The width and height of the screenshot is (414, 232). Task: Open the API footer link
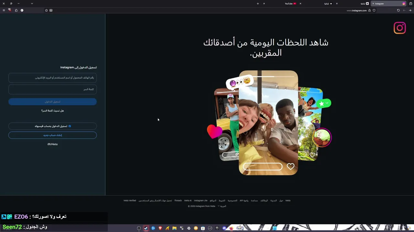point(244,200)
